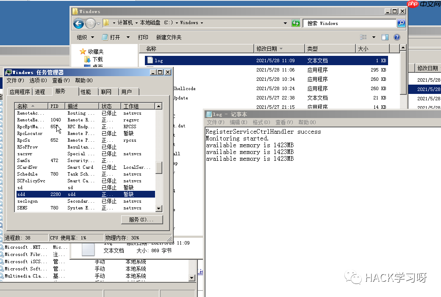The image size is (441, 297).
Task: Click the refresh icon beside the address bar
Action: (x=296, y=23)
